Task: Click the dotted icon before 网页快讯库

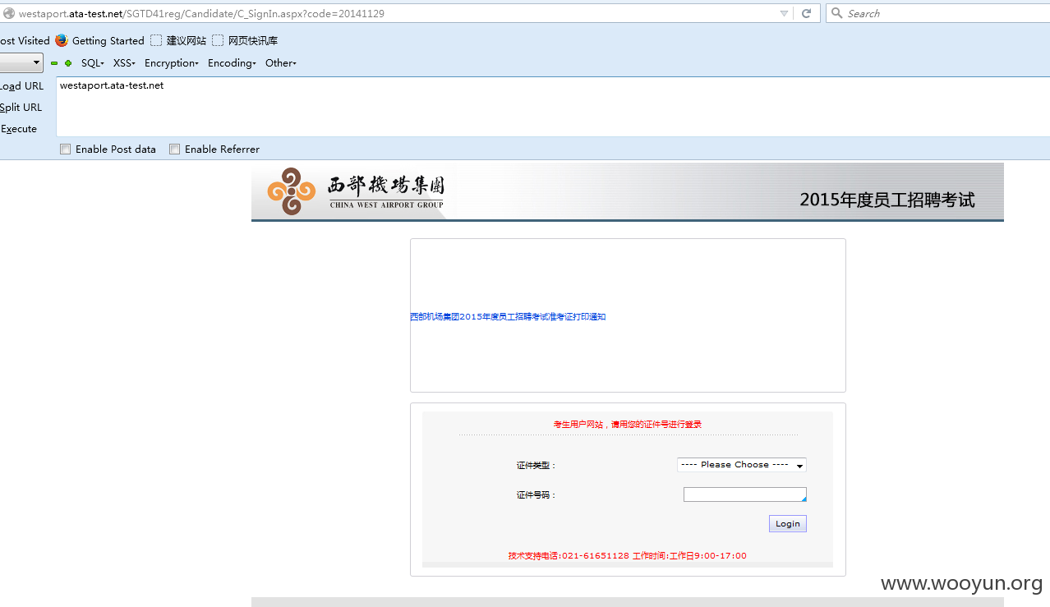Action: point(218,40)
